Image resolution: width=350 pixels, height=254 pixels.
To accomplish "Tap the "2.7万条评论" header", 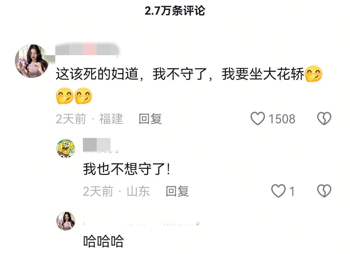I will (175, 11).
